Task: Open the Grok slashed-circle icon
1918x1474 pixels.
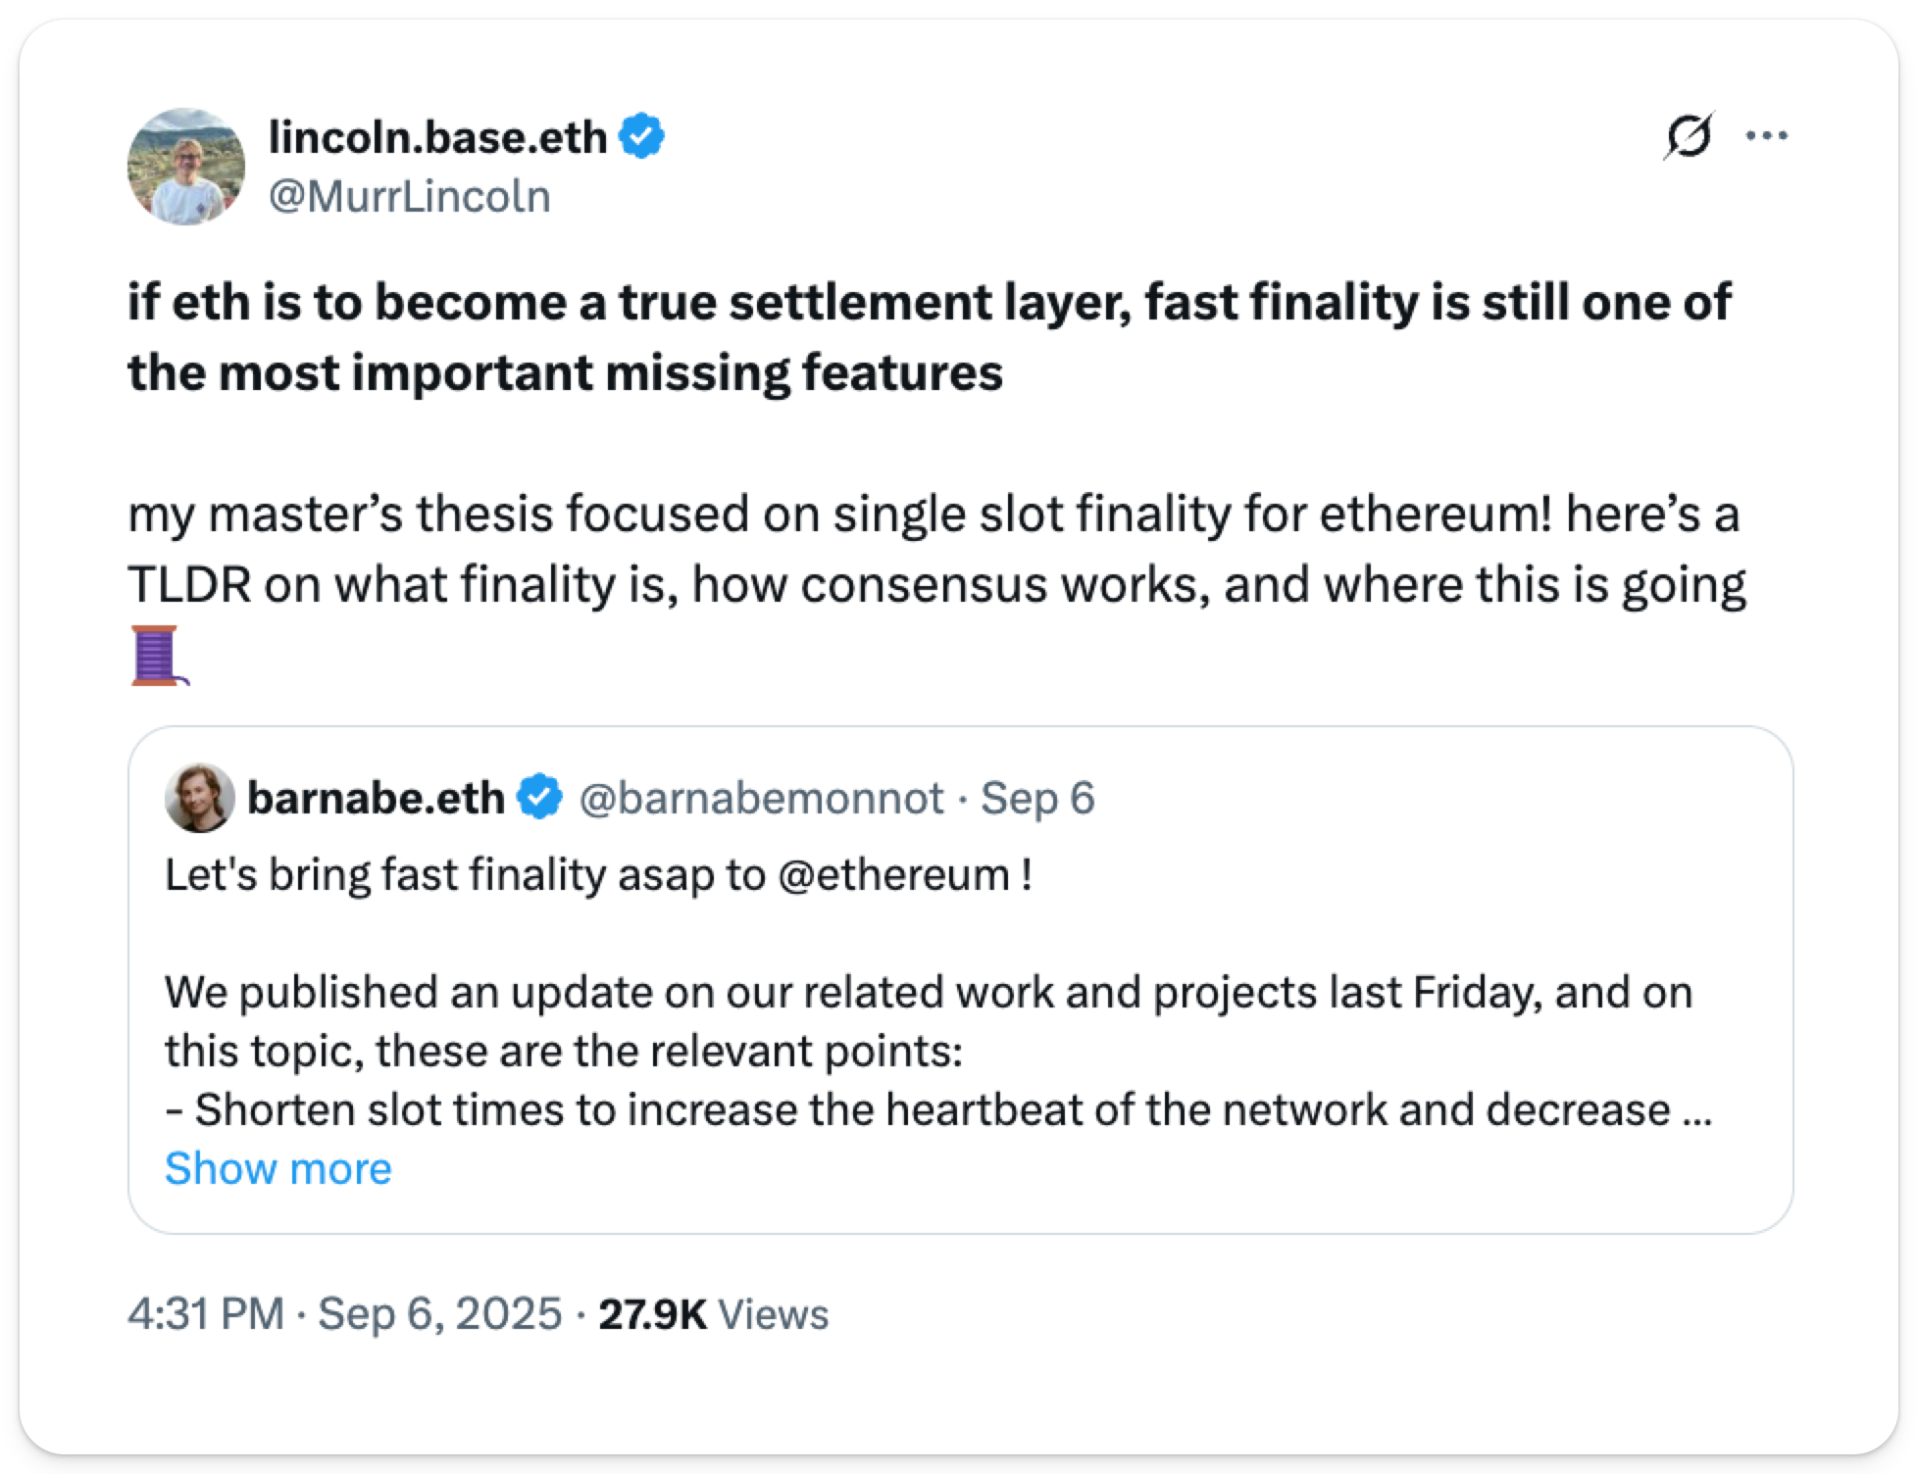Action: tap(1688, 137)
